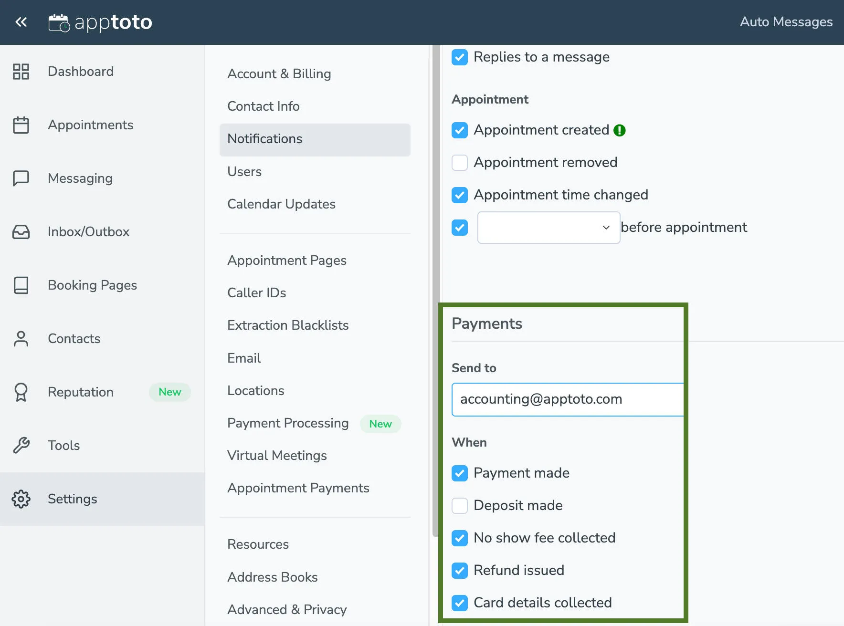
Task: Click the apptoto logo
Action: tap(100, 22)
